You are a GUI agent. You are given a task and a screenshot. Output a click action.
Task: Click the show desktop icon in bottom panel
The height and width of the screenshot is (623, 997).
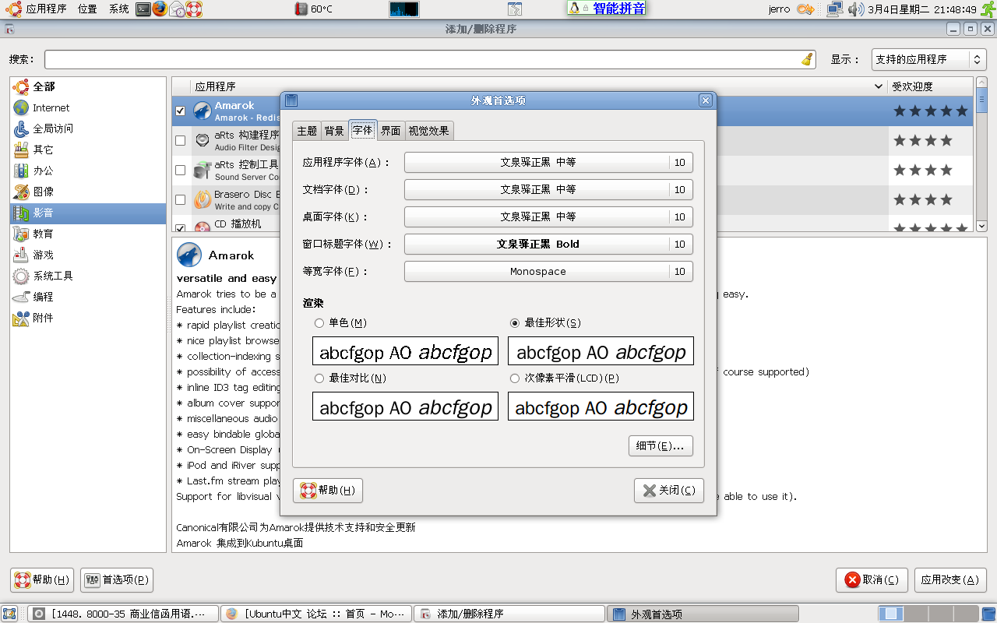[9, 614]
